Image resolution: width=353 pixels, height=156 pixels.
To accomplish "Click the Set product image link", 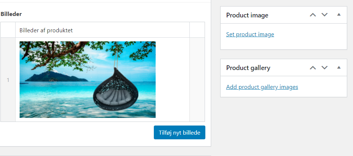I will [x=250, y=34].
